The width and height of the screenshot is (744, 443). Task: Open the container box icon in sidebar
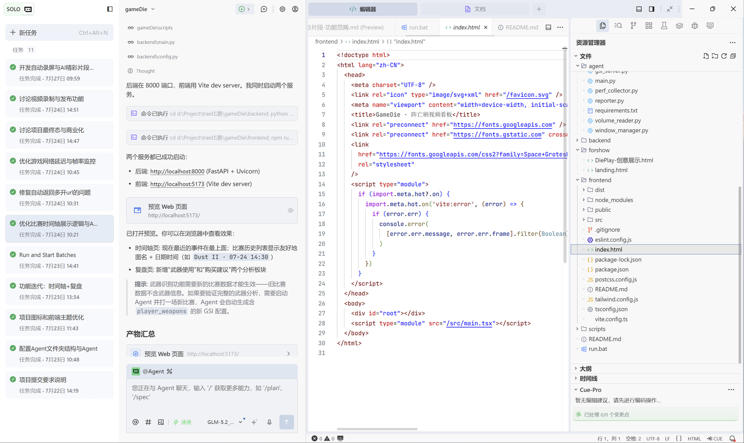click(x=679, y=26)
